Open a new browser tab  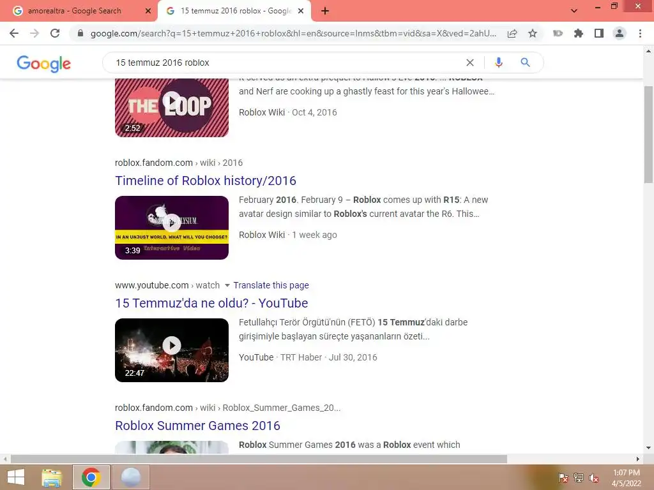tap(325, 11)
